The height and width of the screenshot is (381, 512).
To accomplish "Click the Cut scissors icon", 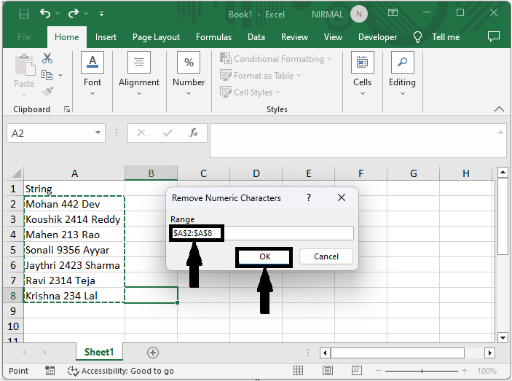I will click(47, 58).
